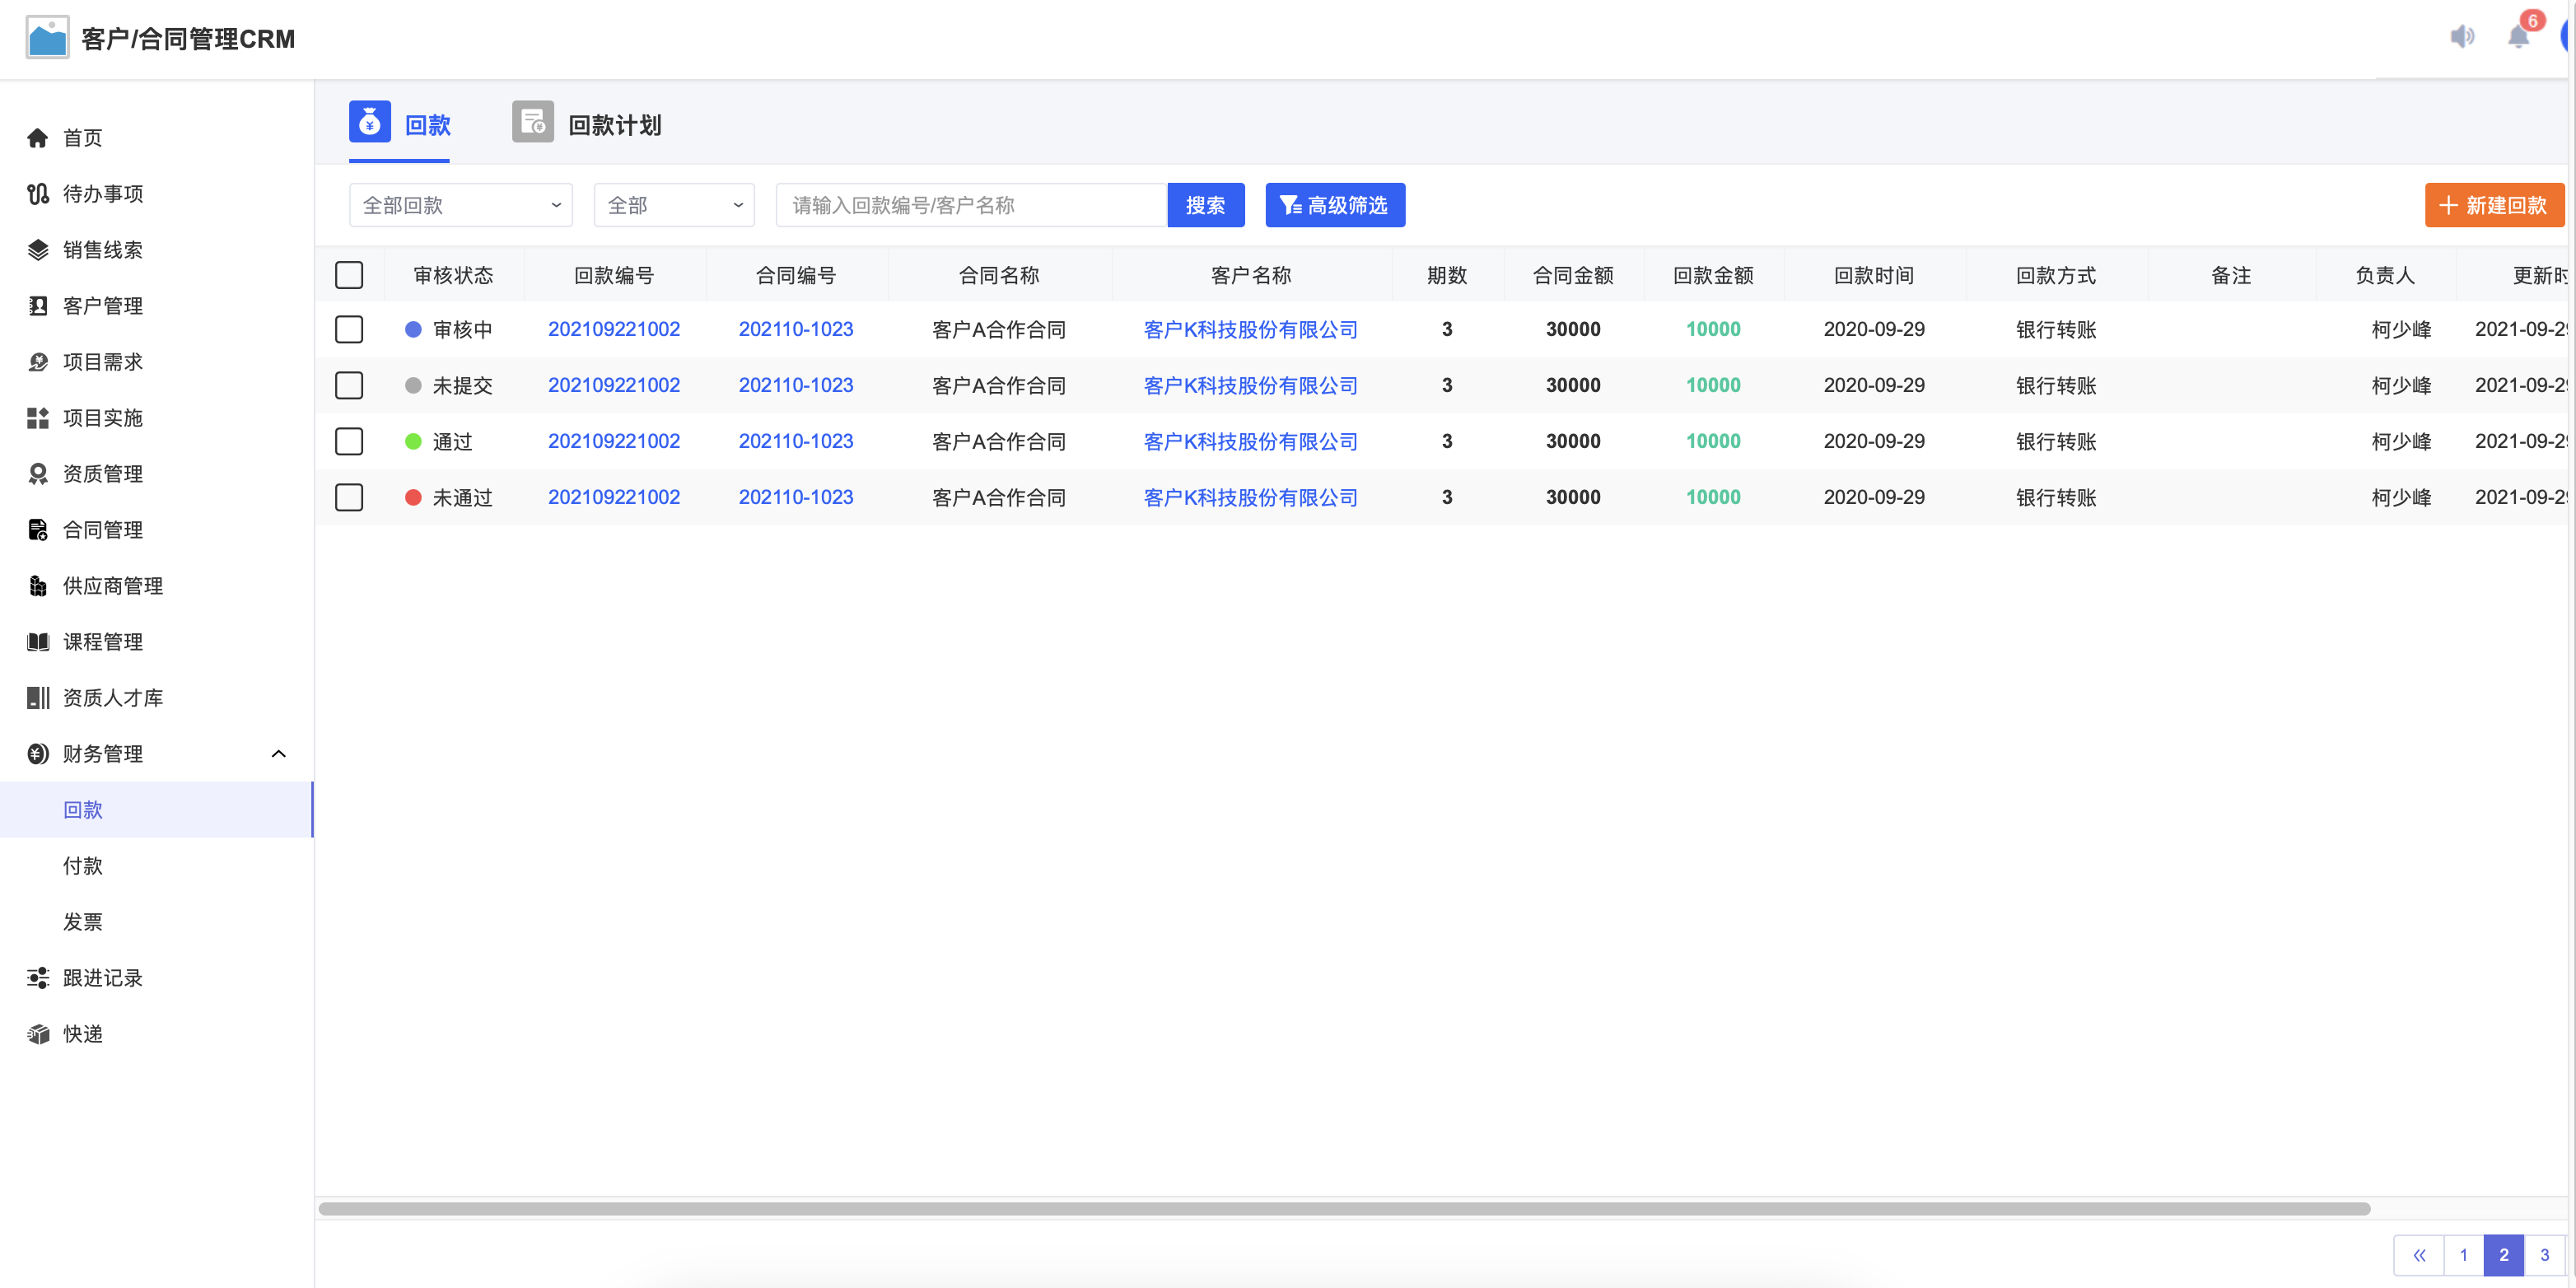Click the horizontal table scrollbar
The image size is (2576, 1288).
tap(1344, 1208)
